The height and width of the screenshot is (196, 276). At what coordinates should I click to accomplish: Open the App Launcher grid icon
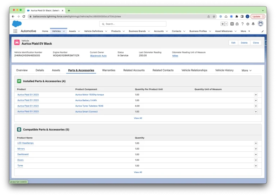click(x=15, y=31)
